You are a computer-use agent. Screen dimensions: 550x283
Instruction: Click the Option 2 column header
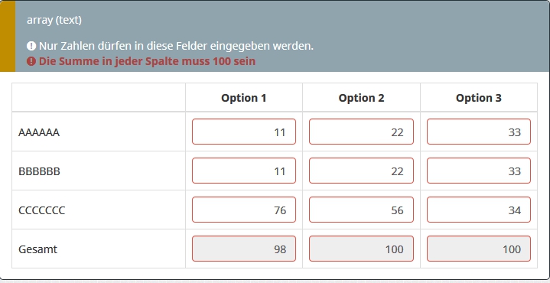(361, 98)
